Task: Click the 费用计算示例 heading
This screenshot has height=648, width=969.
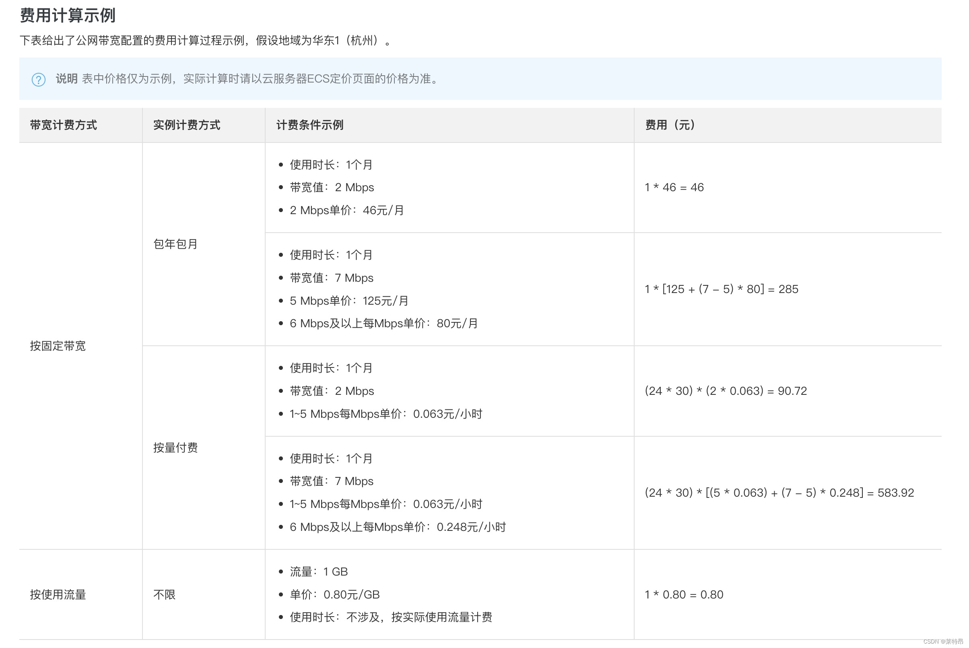Action: pos(68,16)
